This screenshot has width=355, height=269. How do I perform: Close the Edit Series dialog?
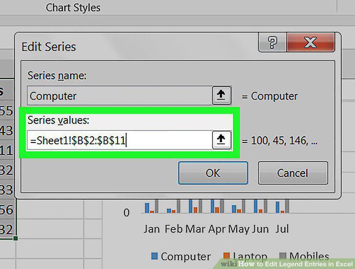click(311, 42)
